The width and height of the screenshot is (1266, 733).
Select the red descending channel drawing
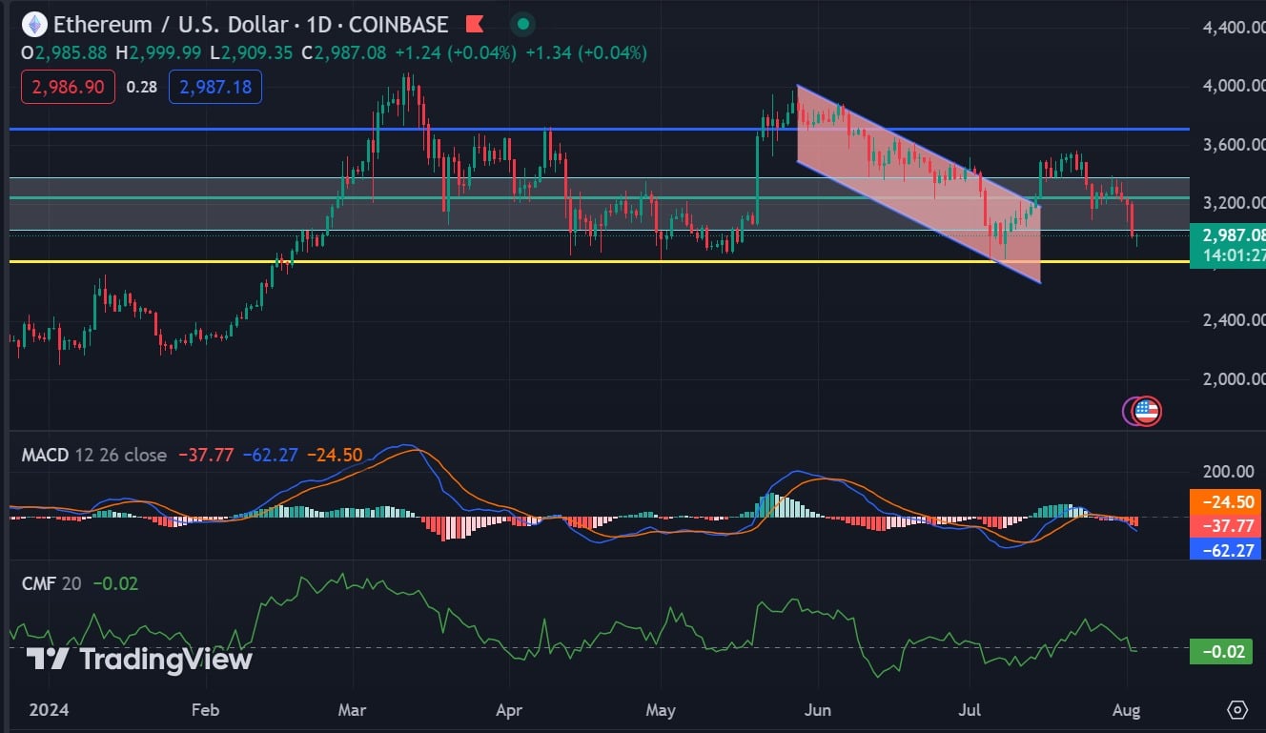918,184
